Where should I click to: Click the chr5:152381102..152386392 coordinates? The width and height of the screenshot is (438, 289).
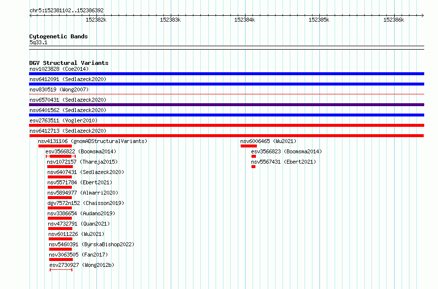66,10
